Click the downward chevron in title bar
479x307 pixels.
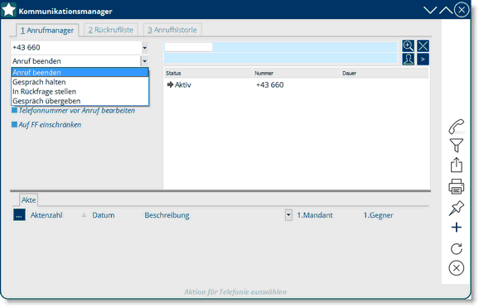pyautogui.click(x=430, y=11)
